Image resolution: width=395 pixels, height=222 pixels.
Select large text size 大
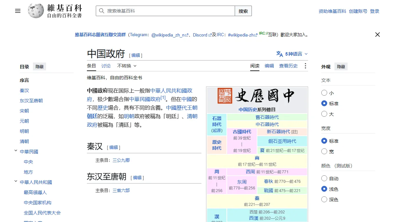pos(324,114)
